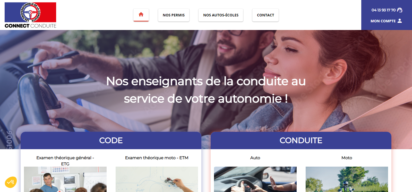Viewport: 412px width, 192px height.
Task: Open the ETG classroom instructor thumbnail
Action: [65, 179]
